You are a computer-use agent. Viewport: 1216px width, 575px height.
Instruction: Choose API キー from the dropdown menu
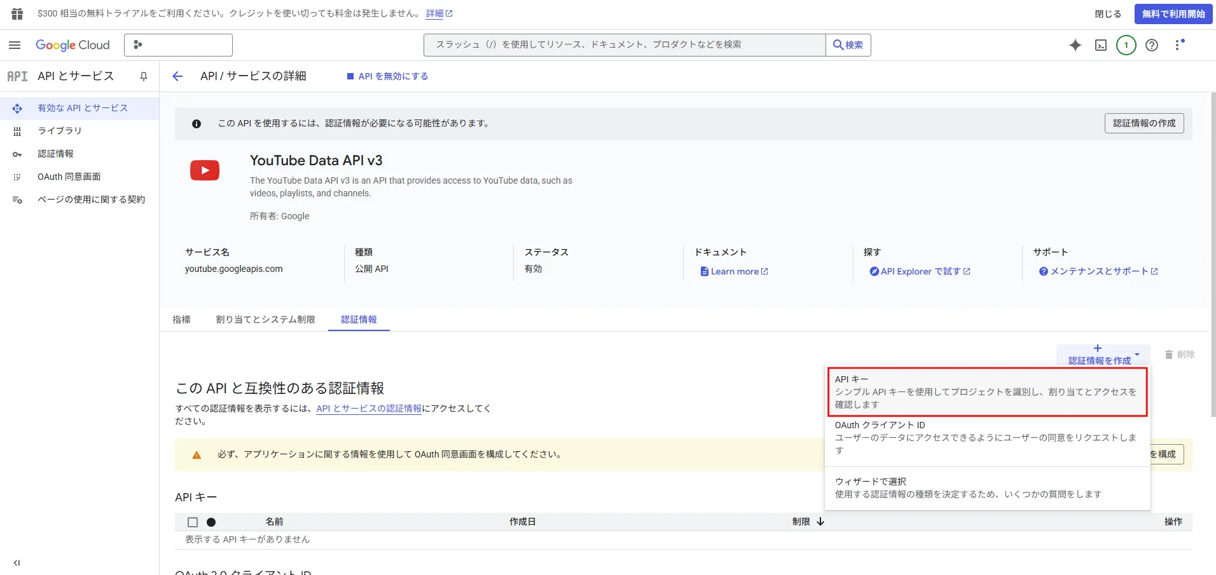click(x=986, y=392)
